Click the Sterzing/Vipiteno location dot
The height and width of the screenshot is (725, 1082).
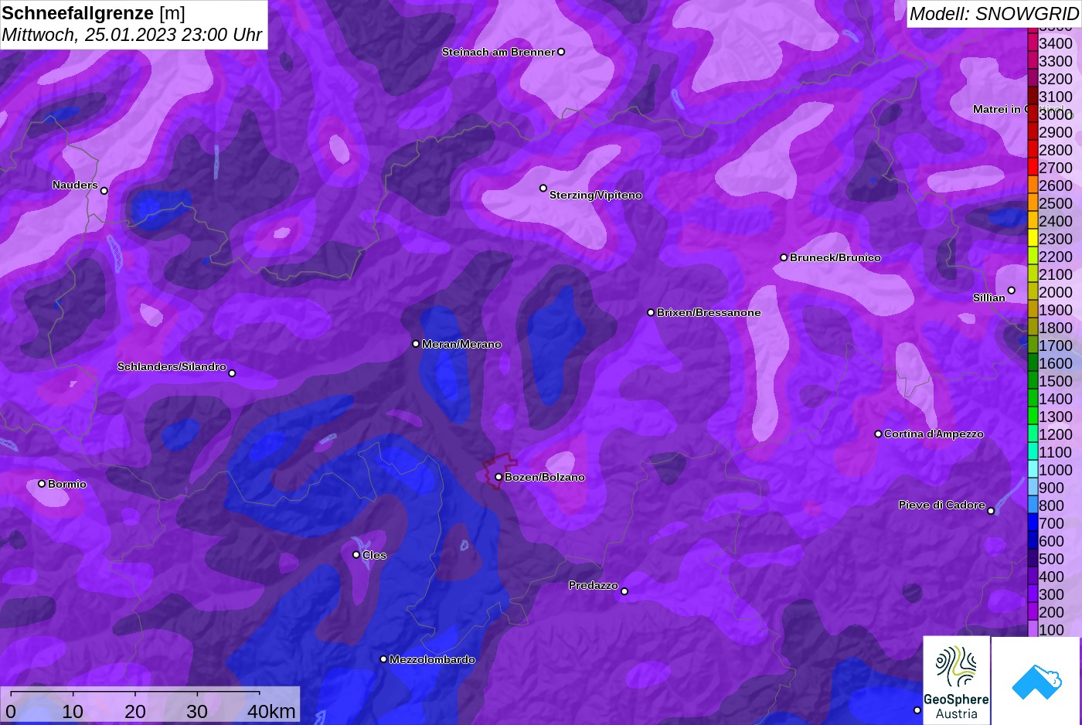coord(543,188)
